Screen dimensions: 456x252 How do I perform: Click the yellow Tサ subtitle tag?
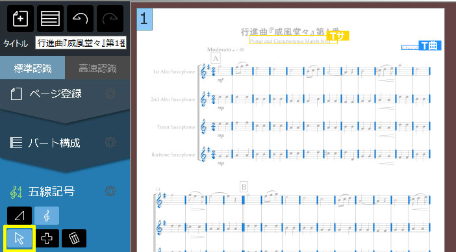click(x=338, y=36)
